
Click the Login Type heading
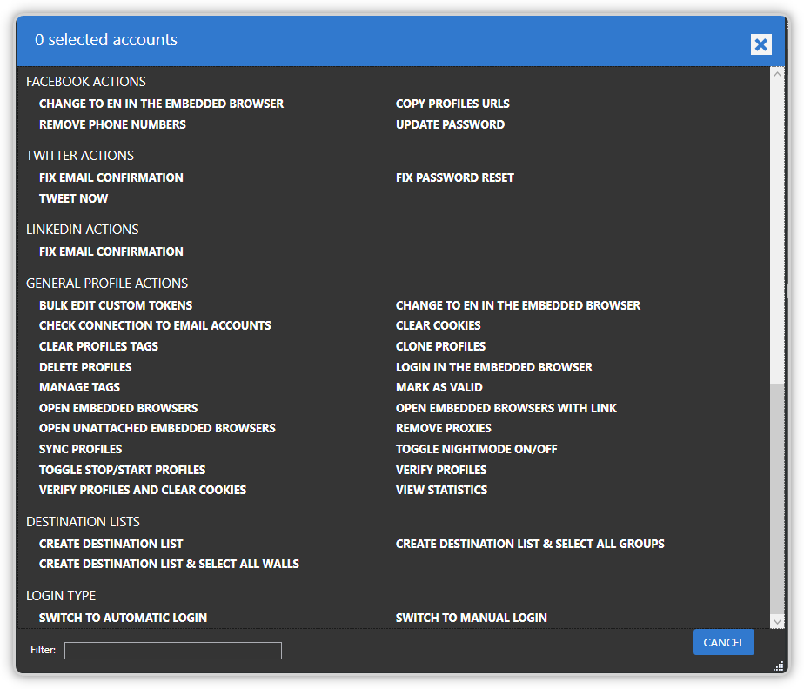61,595
